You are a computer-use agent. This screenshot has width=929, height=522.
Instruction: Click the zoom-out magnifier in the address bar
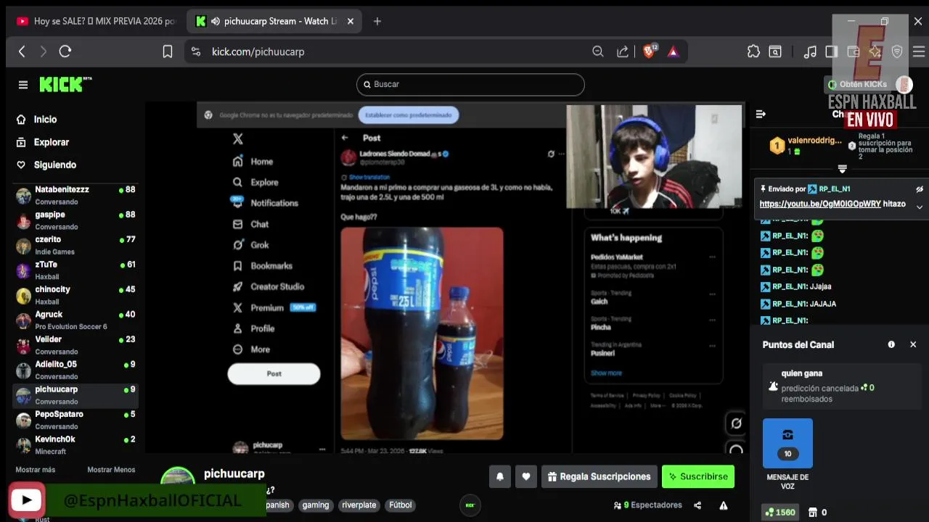click(598, 51)
